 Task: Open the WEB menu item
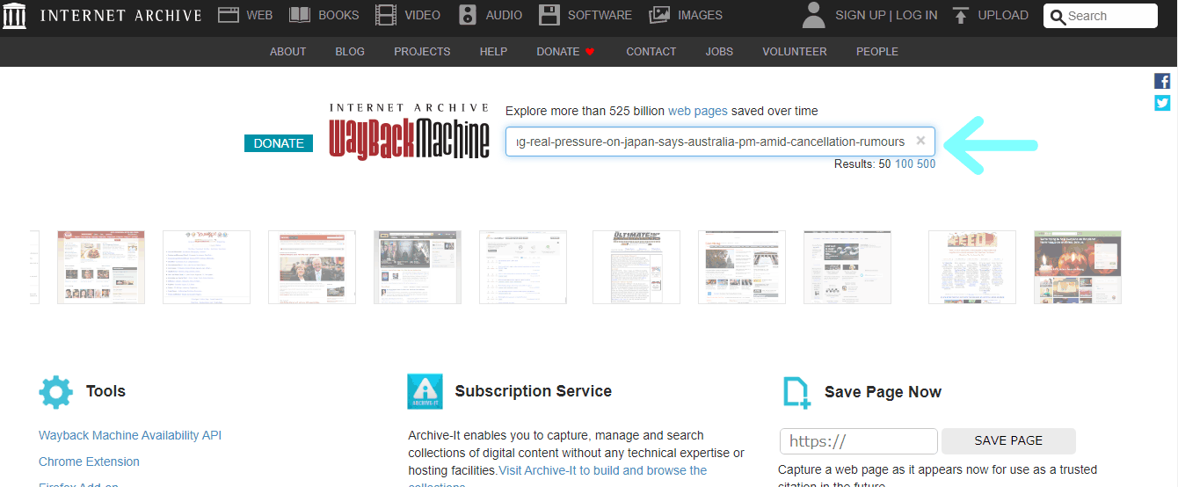pos(259,15)
